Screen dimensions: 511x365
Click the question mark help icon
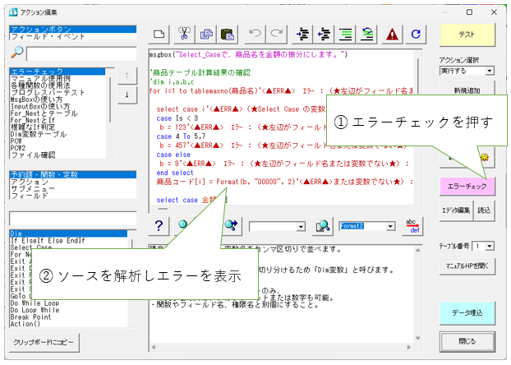[x=160, y=226]
